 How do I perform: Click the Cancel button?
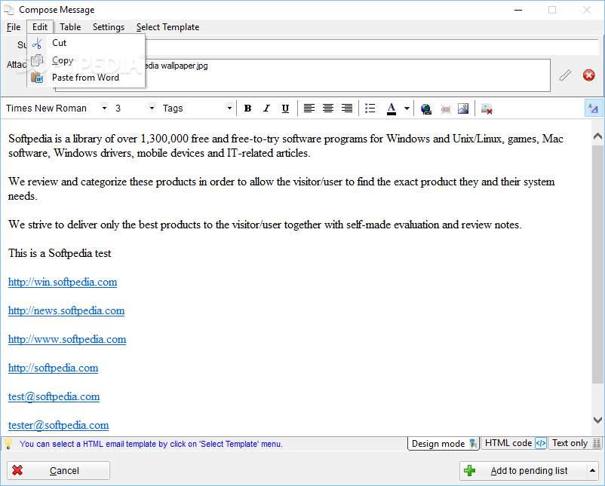pos(58,471)
